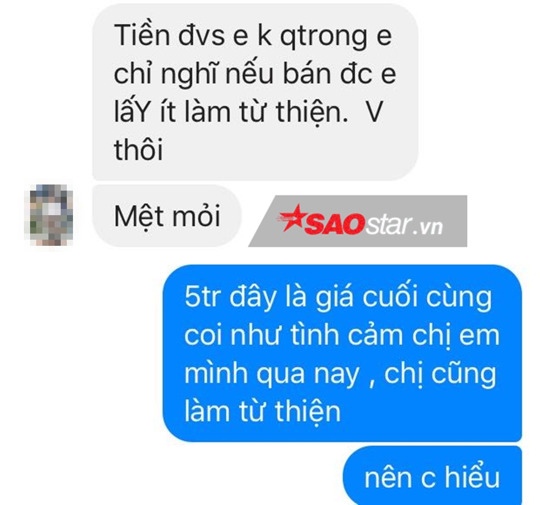Click the "5tr" price text

click(x=203, y=297)
